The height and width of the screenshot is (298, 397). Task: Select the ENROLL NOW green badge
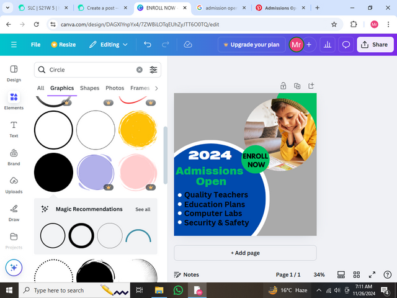point(255,160)
